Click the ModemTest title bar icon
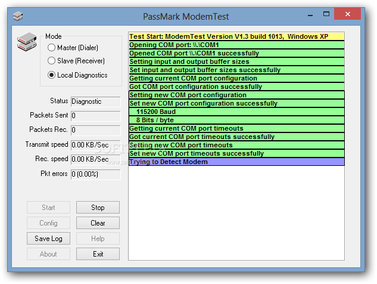 [x=18, y=16]
